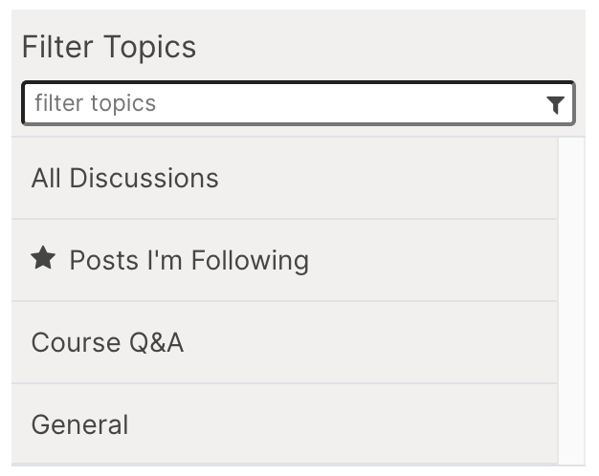Click the Course Q&A row

[x=283, y=342]
